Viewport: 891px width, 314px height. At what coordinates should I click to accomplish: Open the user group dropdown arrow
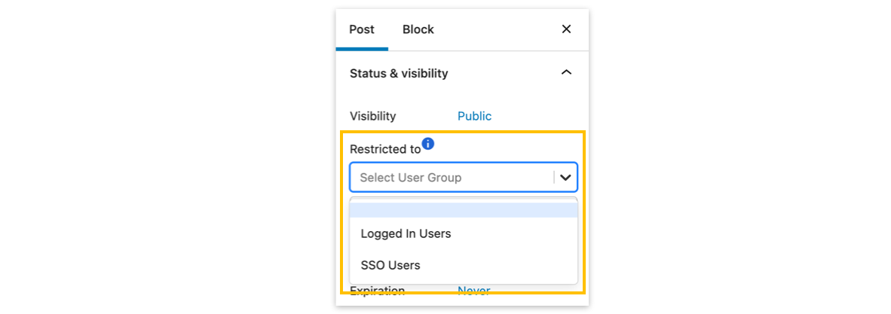point(565,178)
